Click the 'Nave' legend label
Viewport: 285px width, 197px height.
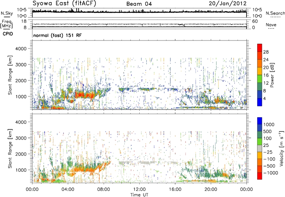click(271, 25)
